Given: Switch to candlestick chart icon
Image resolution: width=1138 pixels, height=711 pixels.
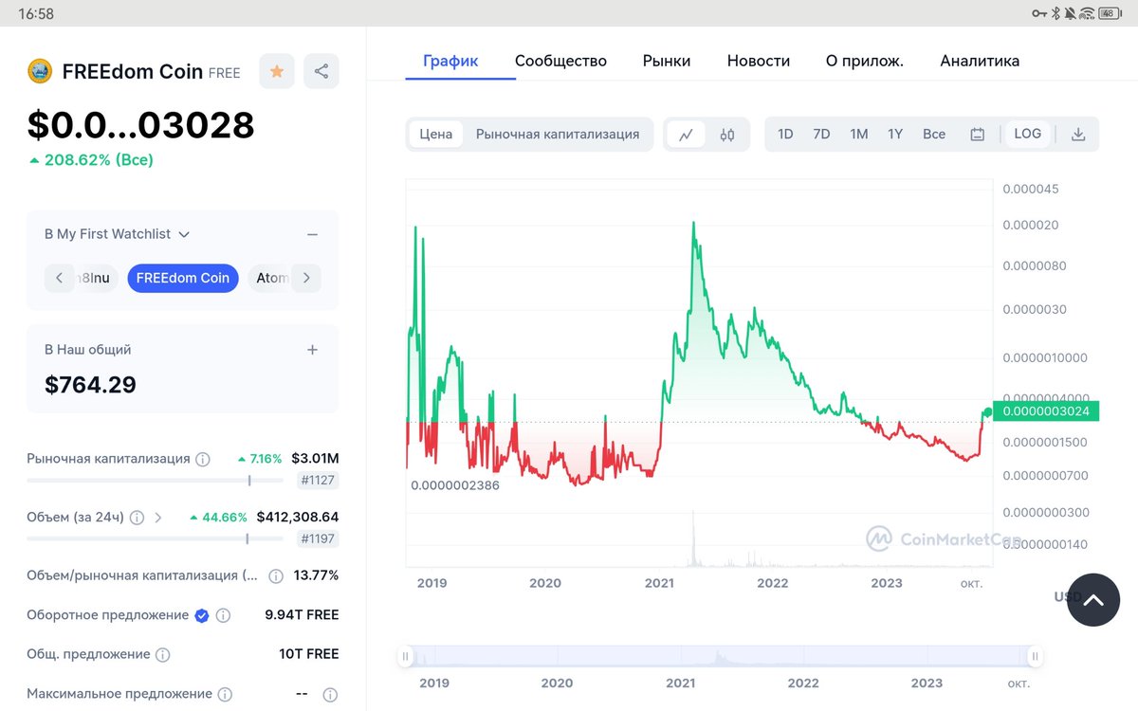Looking at the screenshot, I should (727, 135).
